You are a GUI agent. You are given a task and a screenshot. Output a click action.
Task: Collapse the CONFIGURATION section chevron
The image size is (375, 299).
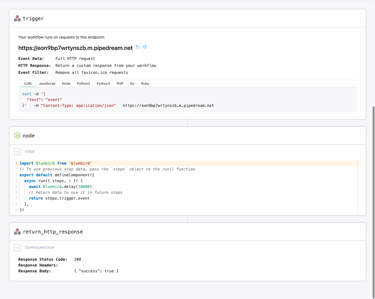tap(17, 248)
